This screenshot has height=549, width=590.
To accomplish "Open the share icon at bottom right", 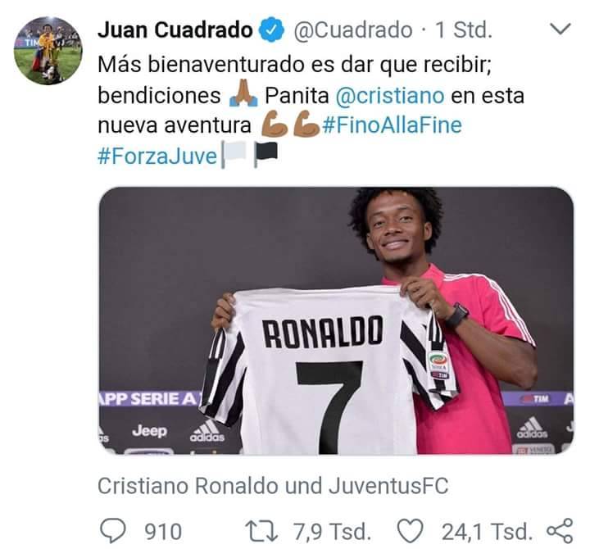I will 560,531.
